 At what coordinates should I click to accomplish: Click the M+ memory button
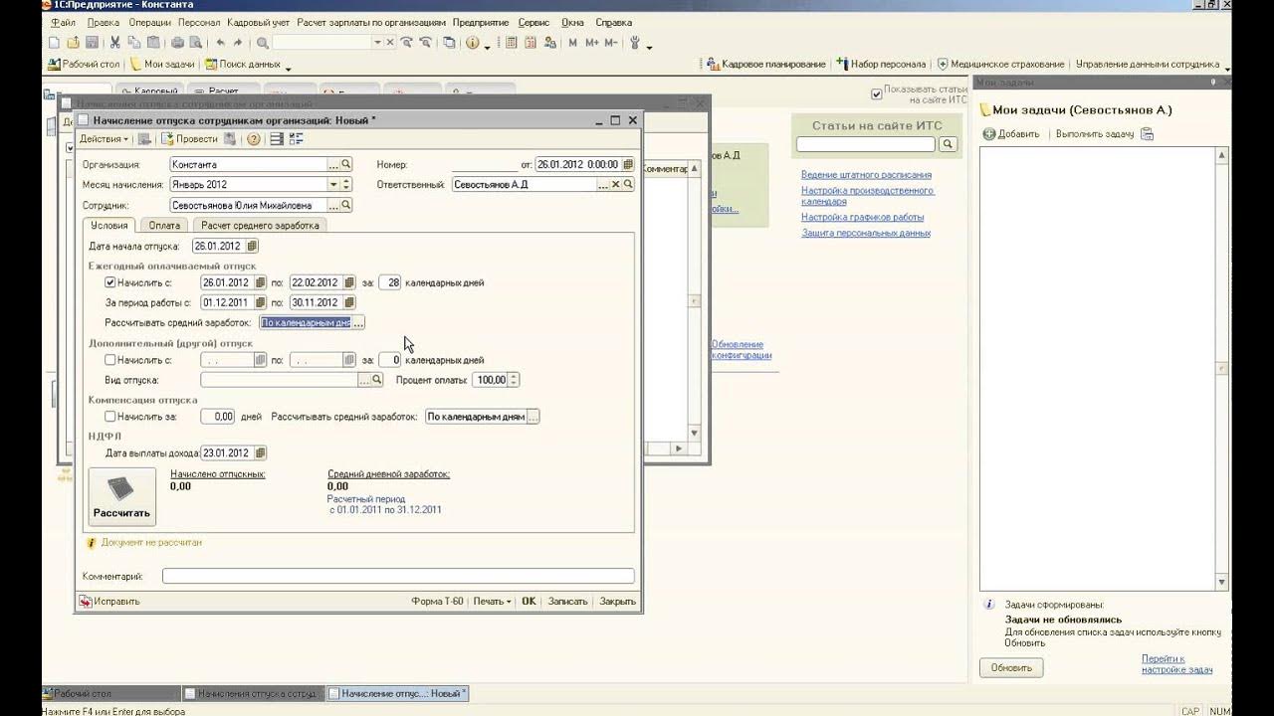point(592,43)
